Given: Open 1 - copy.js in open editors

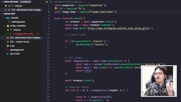Looking at the screenshot, I should click(x=17, y=6).
